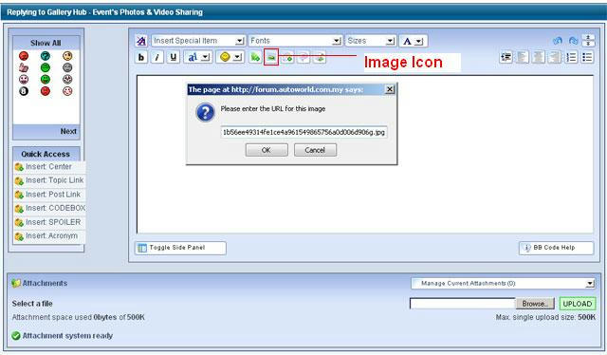Click Next in emoticon panel
This screenshot has width=607, height=355.
68,131
